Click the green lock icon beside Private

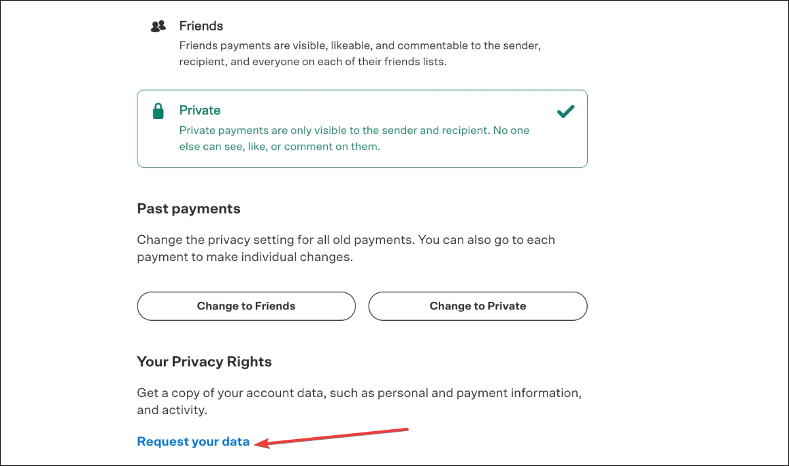158,111
